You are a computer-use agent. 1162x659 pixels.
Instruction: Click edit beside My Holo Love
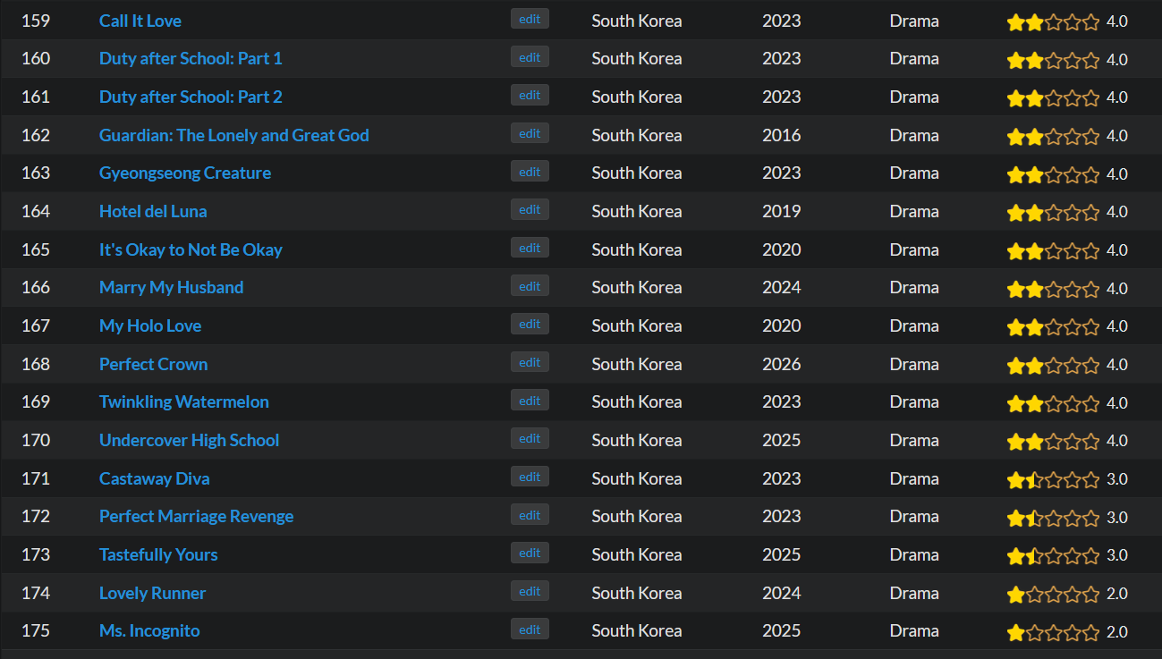(530, 324)
